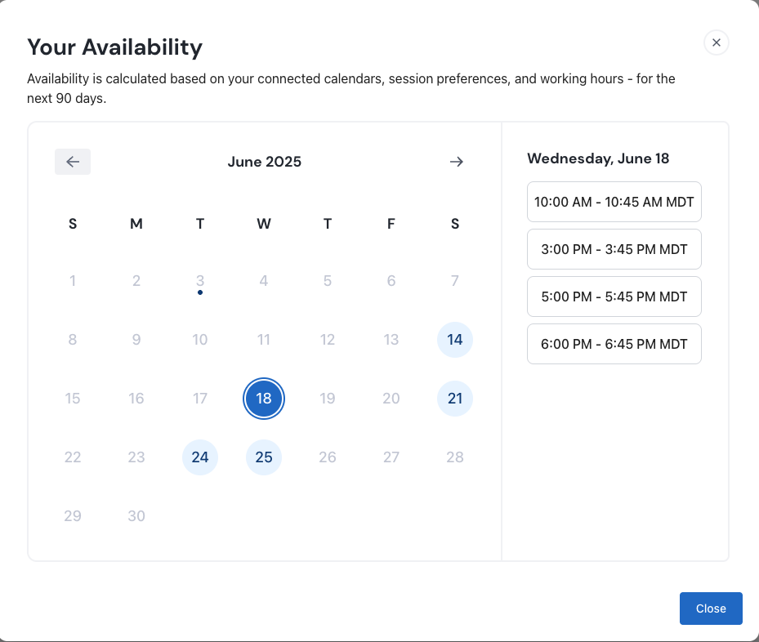
Task: Click the June 2025 month heading
Action: click(x=264, y=161)
